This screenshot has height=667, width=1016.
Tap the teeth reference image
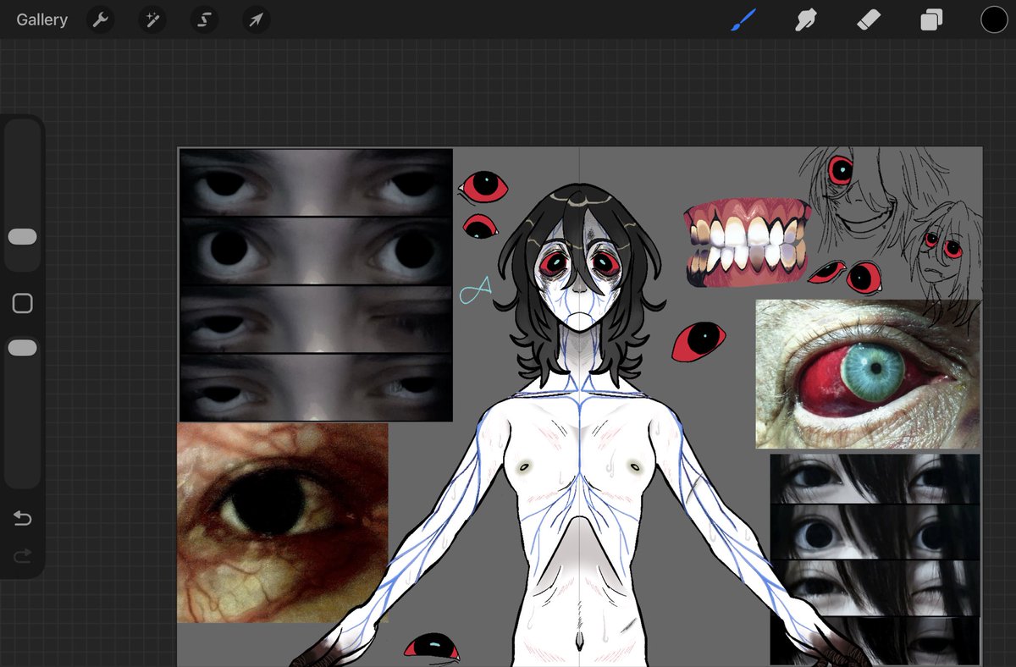point(746,242)
